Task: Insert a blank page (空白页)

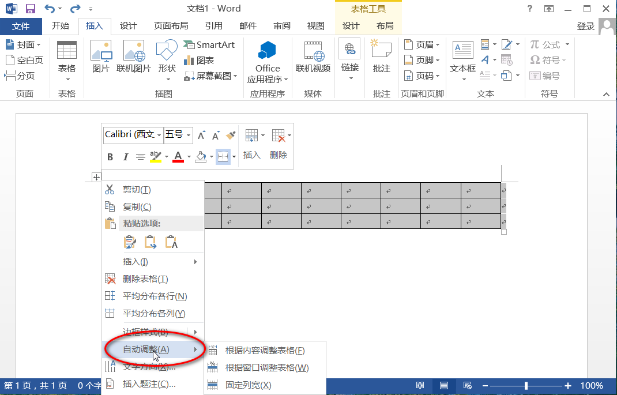Action: coord(24,60)
